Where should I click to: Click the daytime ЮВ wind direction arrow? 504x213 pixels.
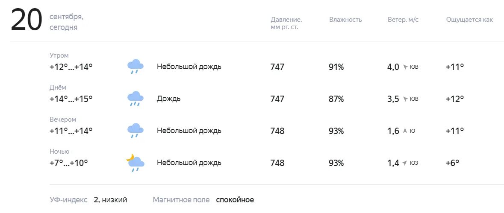(405, 99)
